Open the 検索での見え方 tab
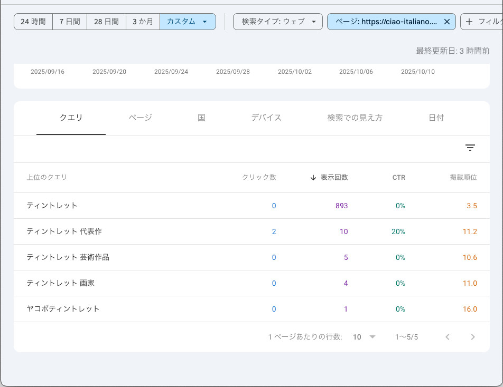The width and height of the screenshot is (503, 387). tap(355, 118)
